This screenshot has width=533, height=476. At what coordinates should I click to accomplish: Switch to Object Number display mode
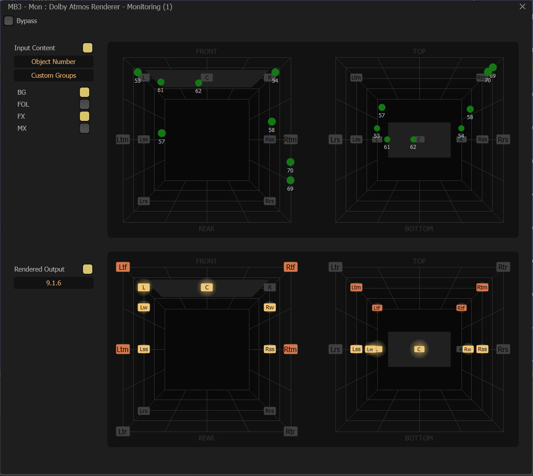point(53,61)
